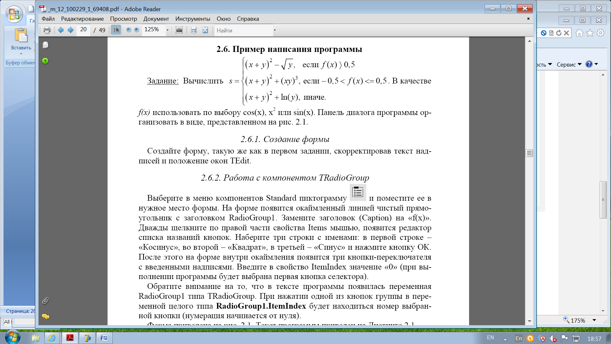Switch to Adobe Reader taskbar button
This screenshot has width=611, height=344.
click(70, 338)
